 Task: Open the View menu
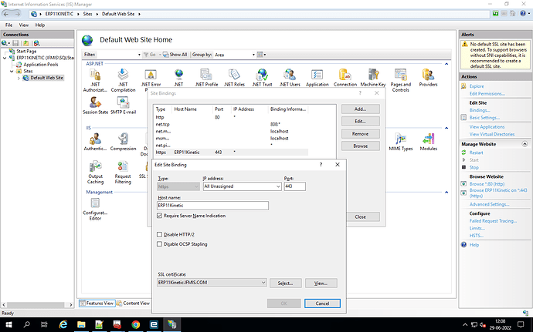tap(24, 25)
